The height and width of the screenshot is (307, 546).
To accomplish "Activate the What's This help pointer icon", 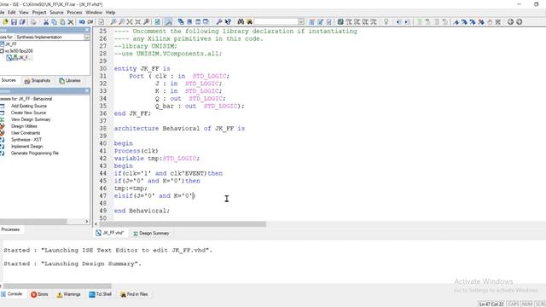I will coord(228,22).
